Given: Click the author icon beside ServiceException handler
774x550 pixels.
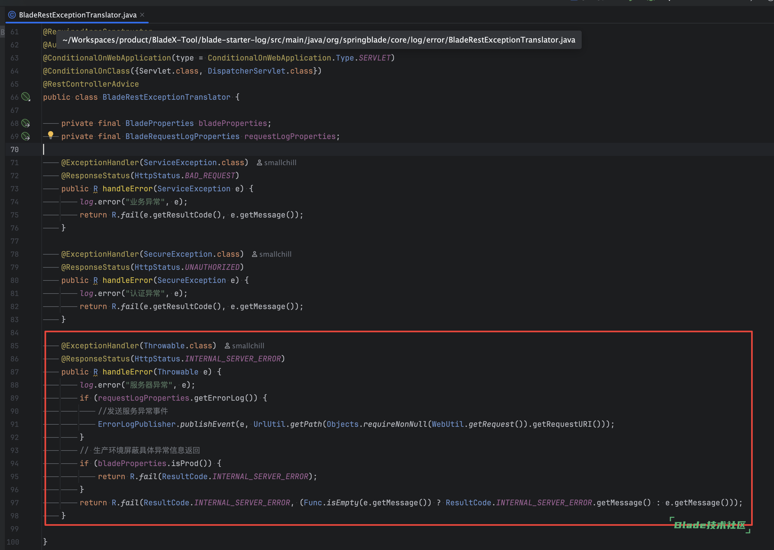Looking at the screenshot, I should pos(259,163).
